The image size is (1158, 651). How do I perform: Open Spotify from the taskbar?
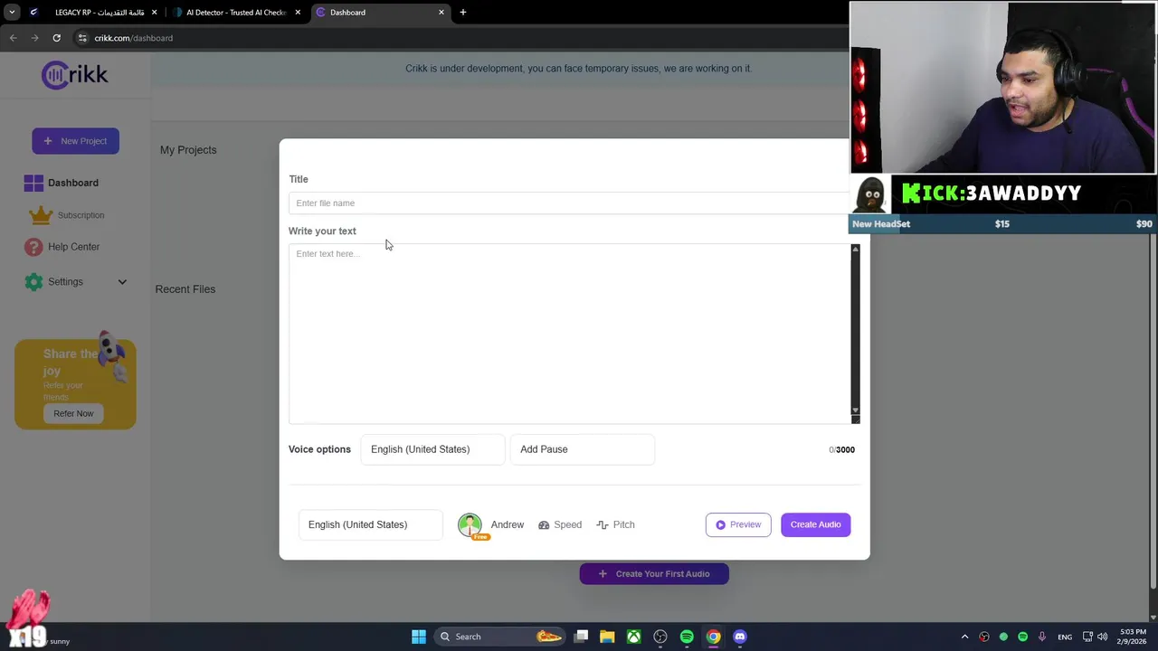coord(687,637)
